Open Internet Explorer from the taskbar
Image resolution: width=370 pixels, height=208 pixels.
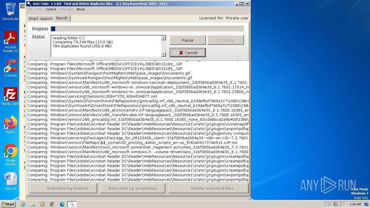click(x=23, y=204)
